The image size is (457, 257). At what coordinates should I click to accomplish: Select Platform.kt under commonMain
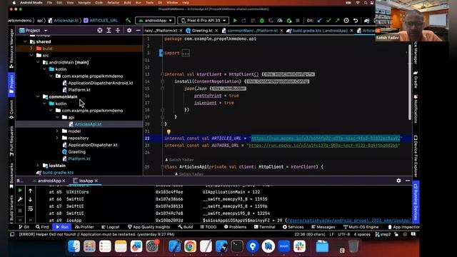[x=79, y=158]
